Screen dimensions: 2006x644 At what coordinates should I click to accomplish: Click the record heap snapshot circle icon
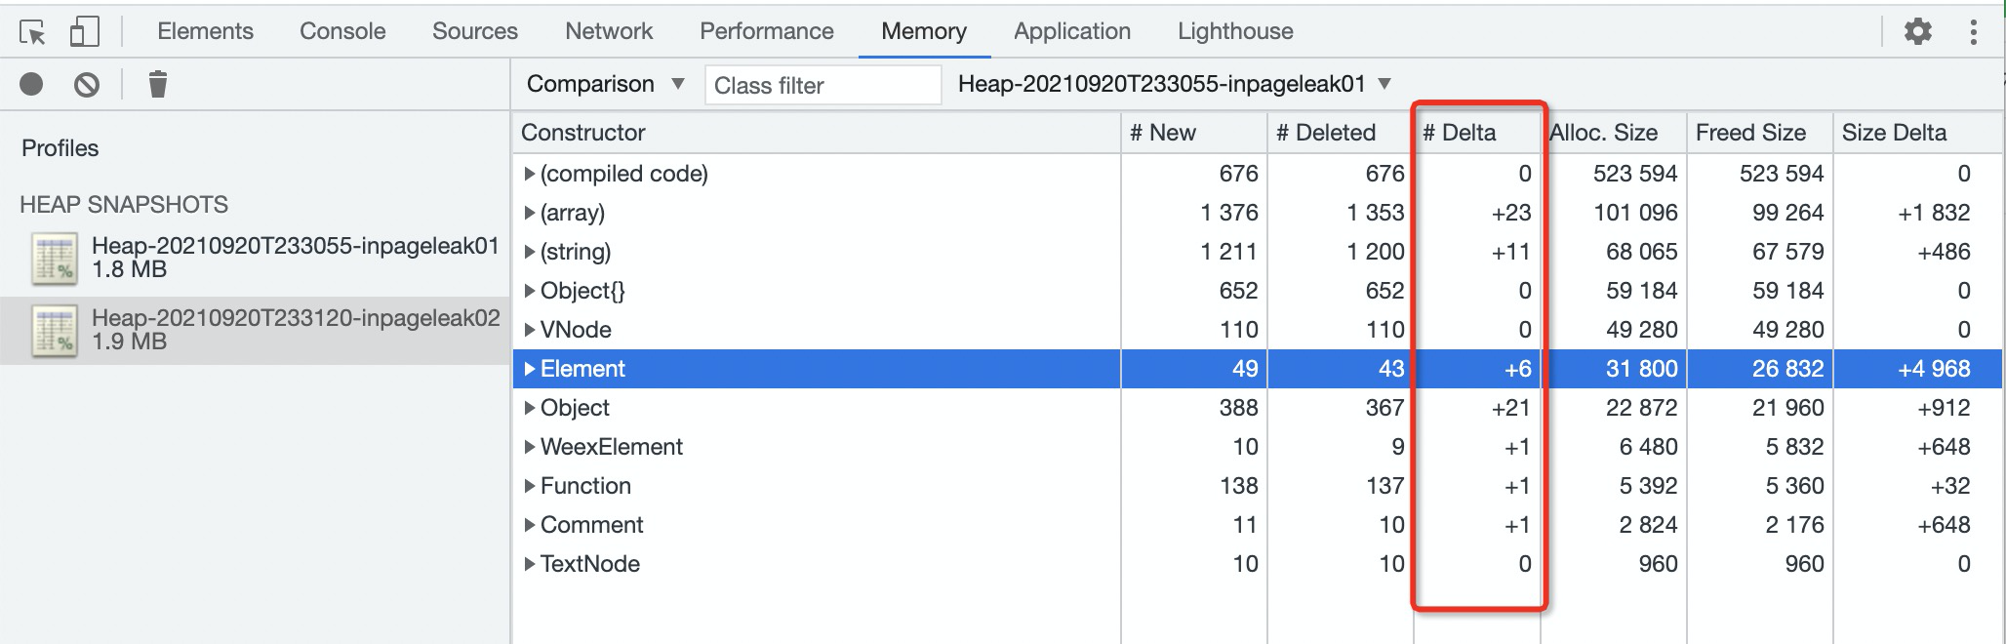pos(31,85)
